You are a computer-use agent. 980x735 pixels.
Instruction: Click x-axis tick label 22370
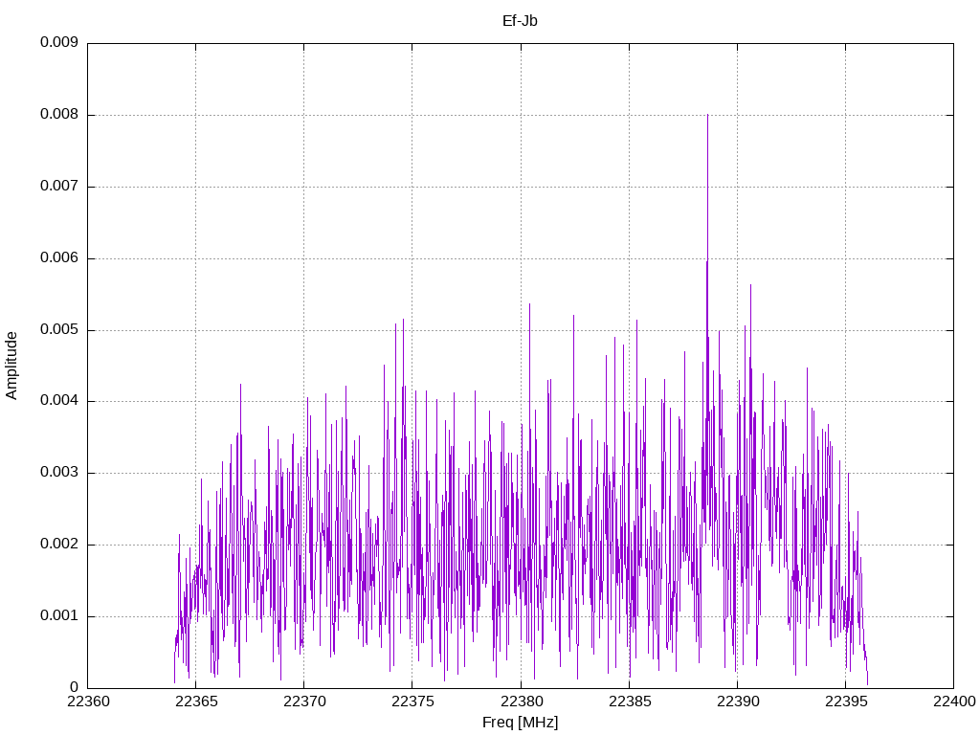tap(304, 702)
